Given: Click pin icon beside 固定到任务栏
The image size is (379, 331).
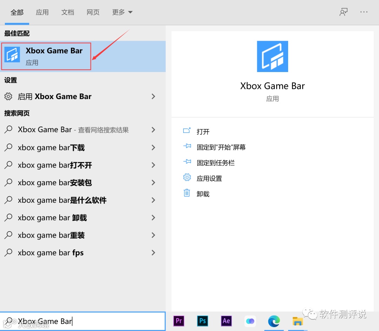Looking at the screenshot, I should pos(187,161).
